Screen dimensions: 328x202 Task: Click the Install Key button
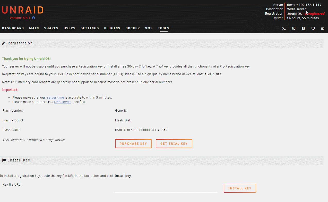tap(240, 188)
